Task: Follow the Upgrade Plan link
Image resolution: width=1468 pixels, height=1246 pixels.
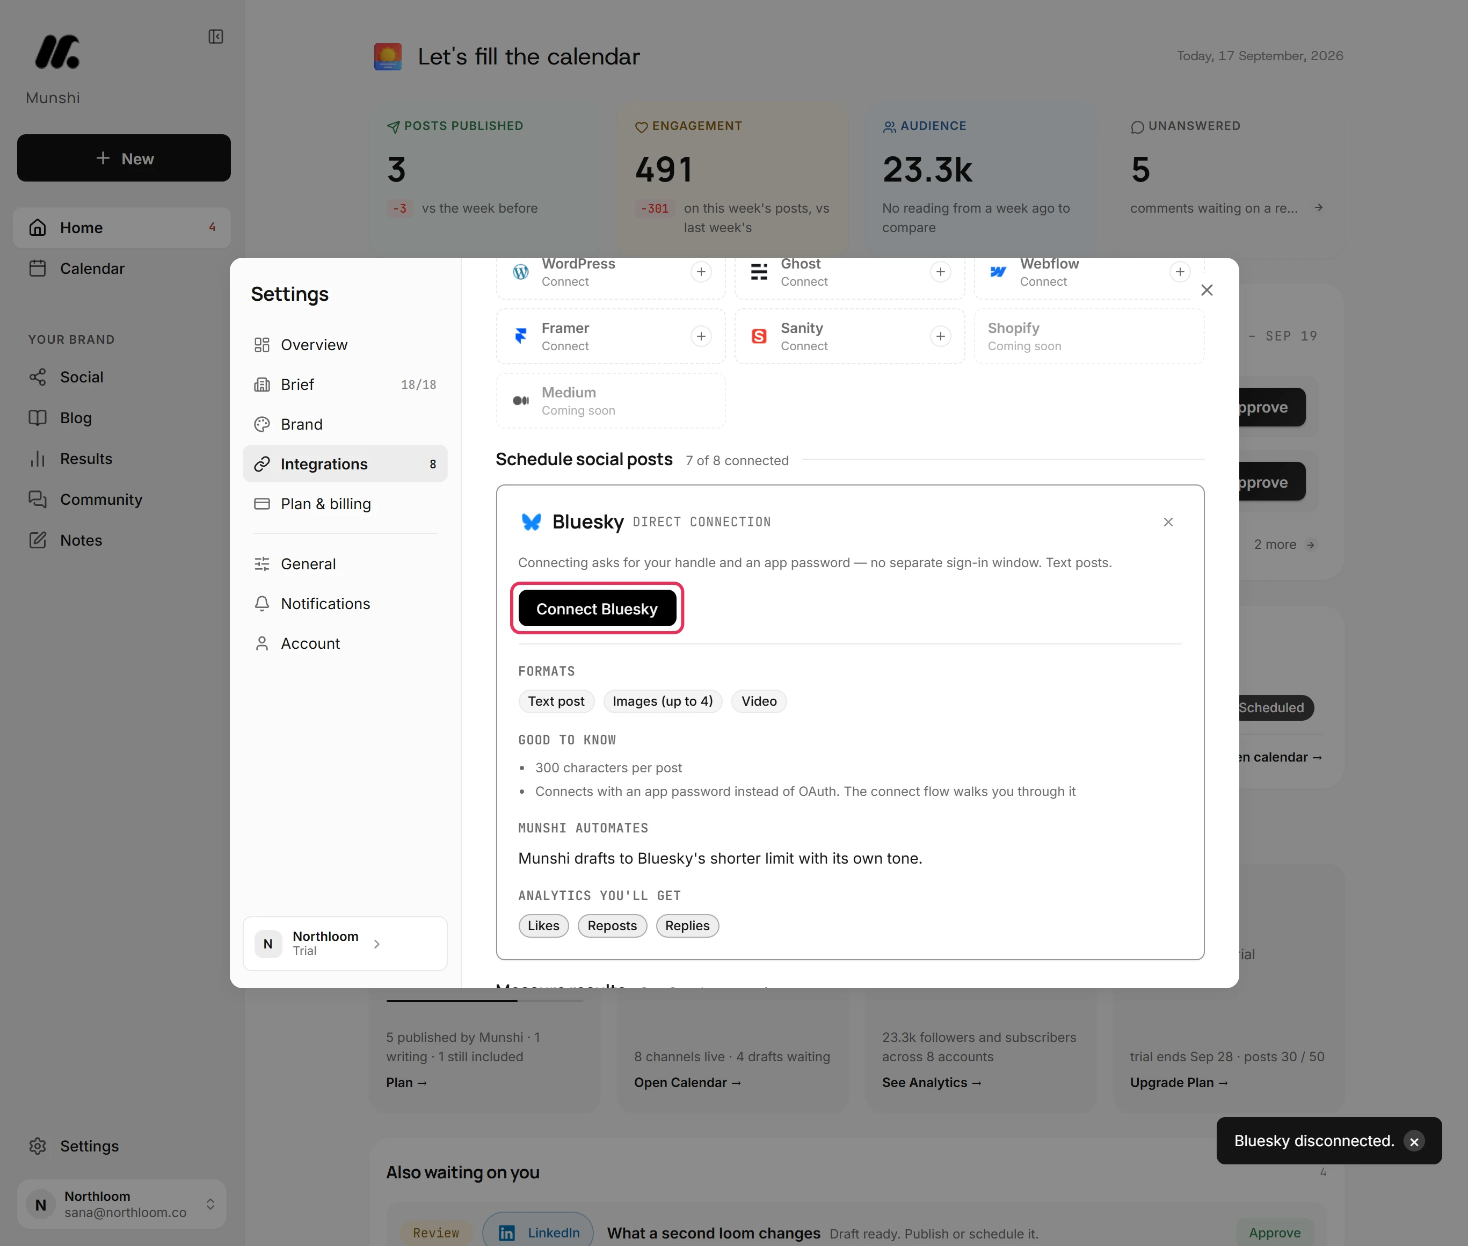Action: (x=1179, y=1082)
